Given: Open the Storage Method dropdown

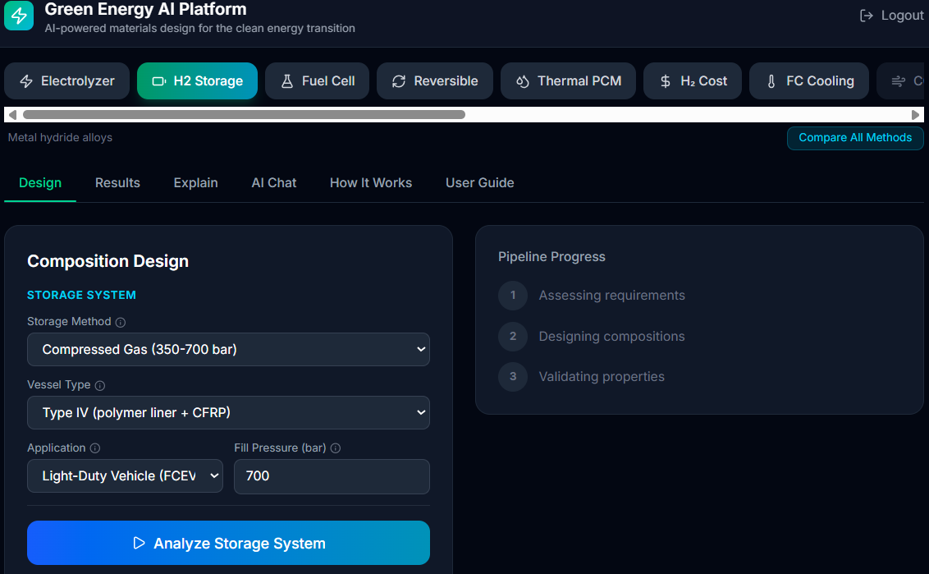Looking at the screenshot, I should 229,349.
